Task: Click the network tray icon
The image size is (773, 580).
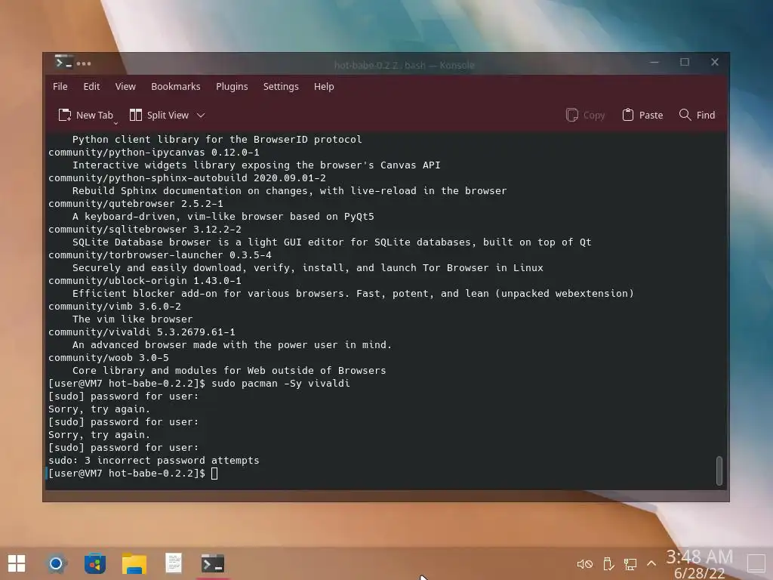Action: click(630, 563)
